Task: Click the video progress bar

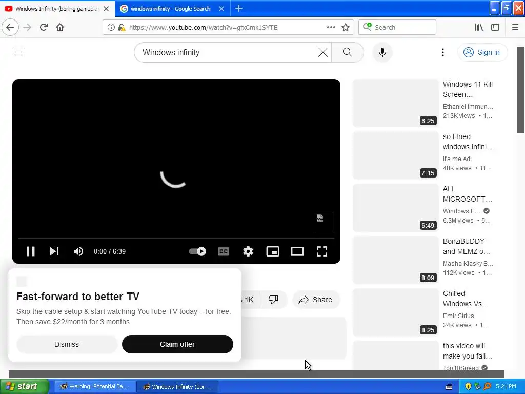Action: (176, 238)
